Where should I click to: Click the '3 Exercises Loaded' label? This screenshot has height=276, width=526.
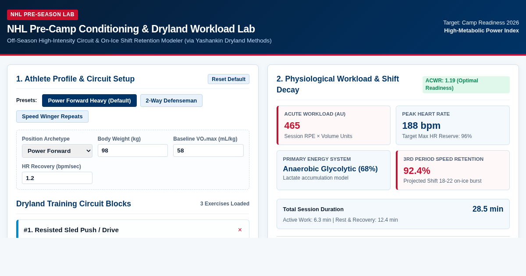(225, 204)
